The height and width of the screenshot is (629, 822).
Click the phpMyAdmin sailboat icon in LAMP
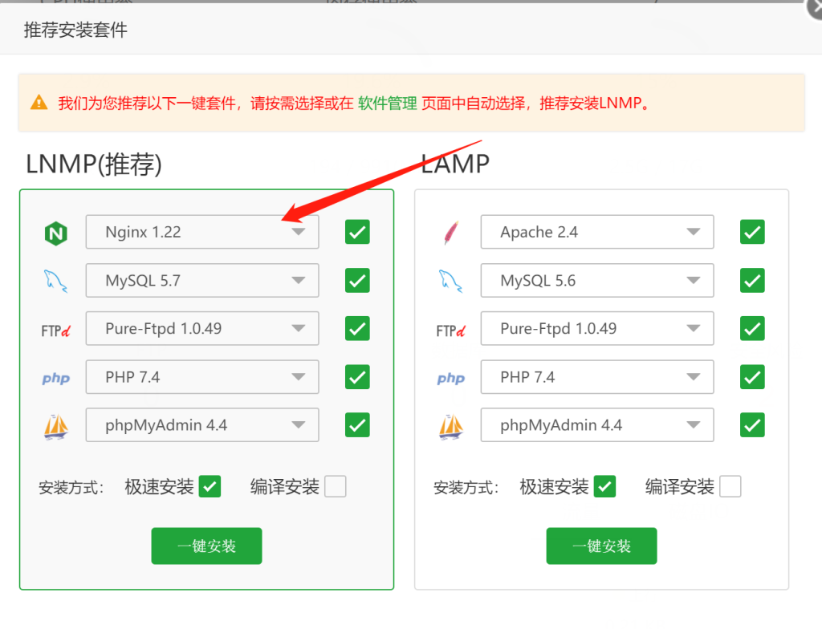pyautogui.click(x=451, y=426)
